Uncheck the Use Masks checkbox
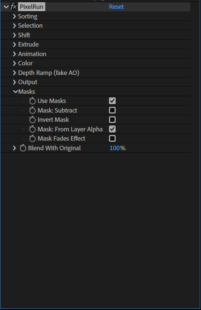201x310 pixels. pos(112,101)
